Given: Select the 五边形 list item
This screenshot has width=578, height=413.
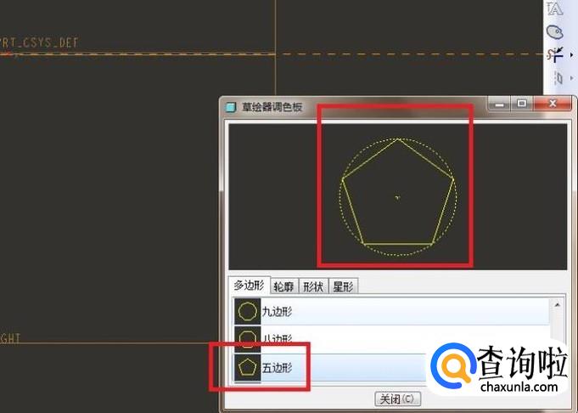Looking at the screenshot, I should coord(391,368).
